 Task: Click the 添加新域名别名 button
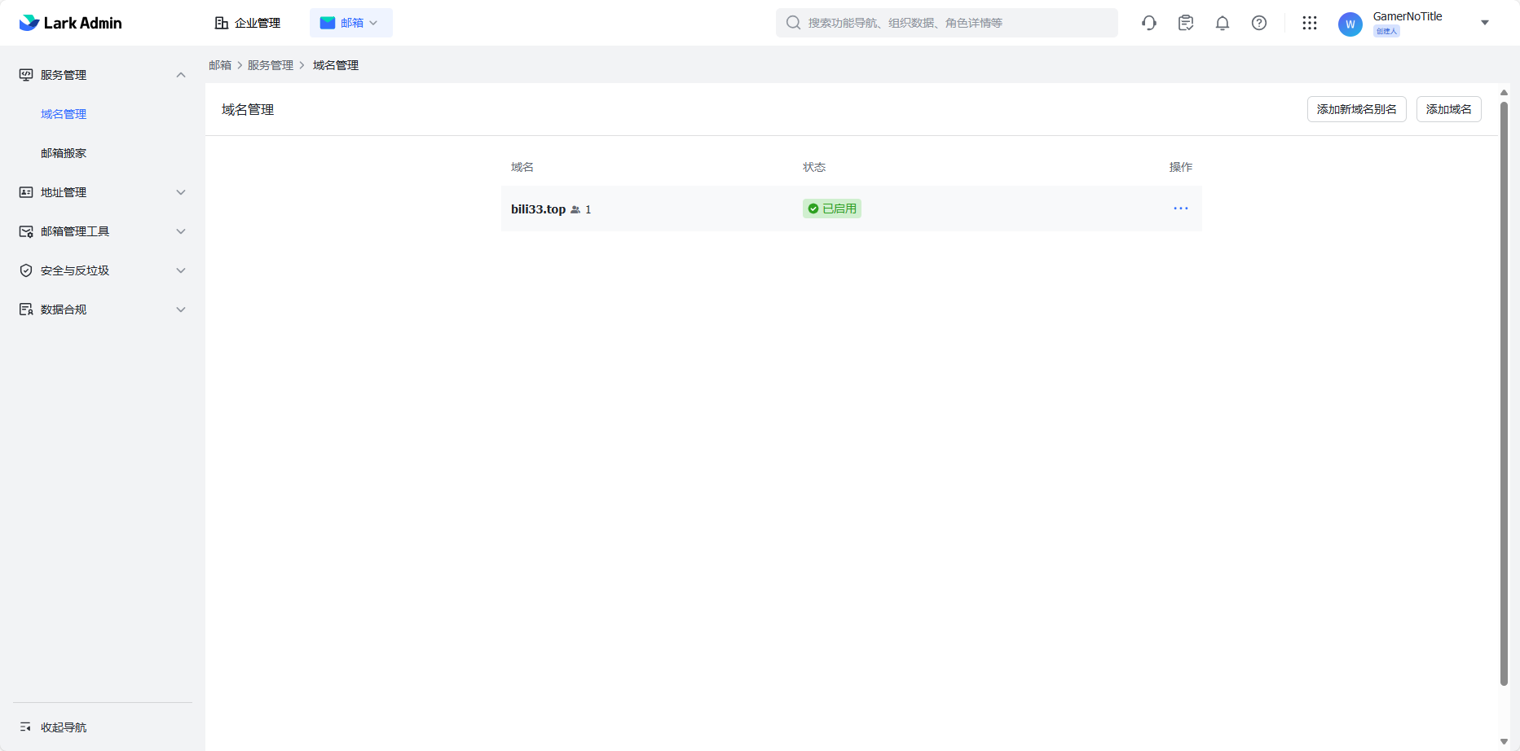(x=1356, y=109)
